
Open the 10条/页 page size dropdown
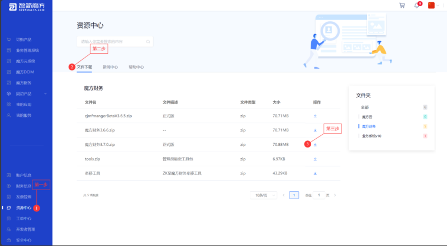263,195
